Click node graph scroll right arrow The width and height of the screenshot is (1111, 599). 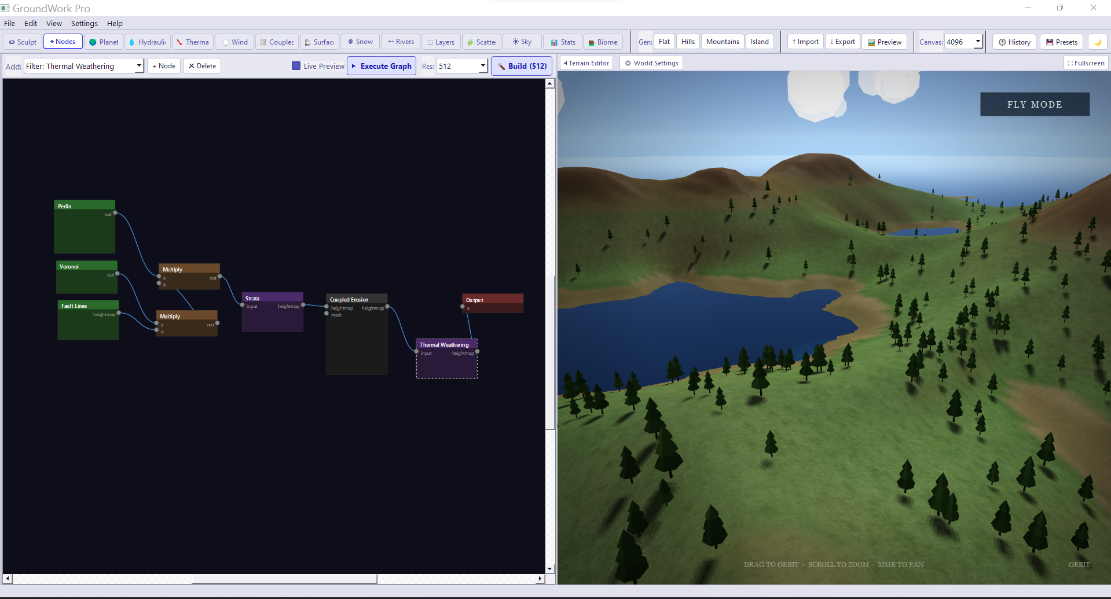coord(540,579)
